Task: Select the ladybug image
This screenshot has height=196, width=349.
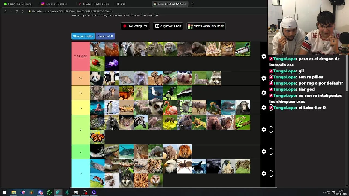Action: pos(97,63)
